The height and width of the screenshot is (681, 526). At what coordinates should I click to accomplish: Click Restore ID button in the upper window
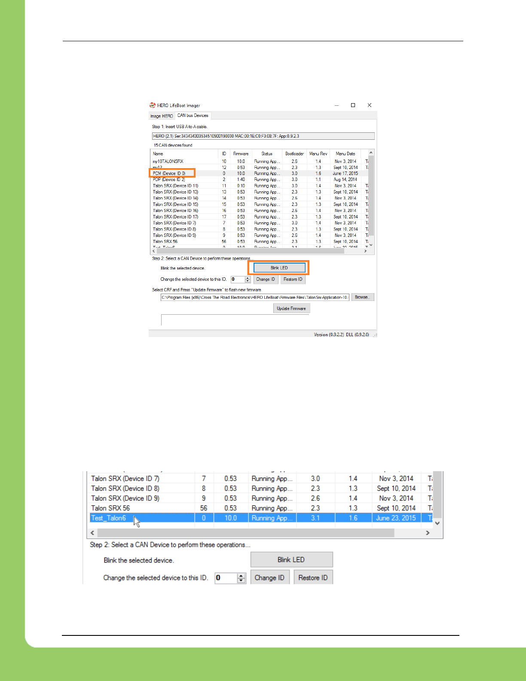click(293, 279)
